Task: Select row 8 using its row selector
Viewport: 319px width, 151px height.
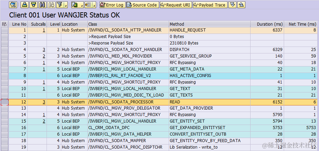Action: click(x=4, y=76)
